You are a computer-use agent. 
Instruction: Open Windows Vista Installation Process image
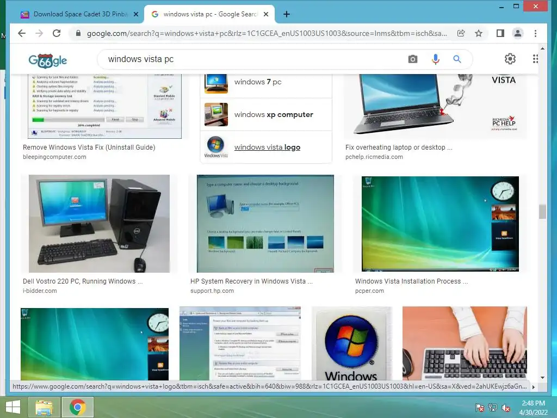440,224
